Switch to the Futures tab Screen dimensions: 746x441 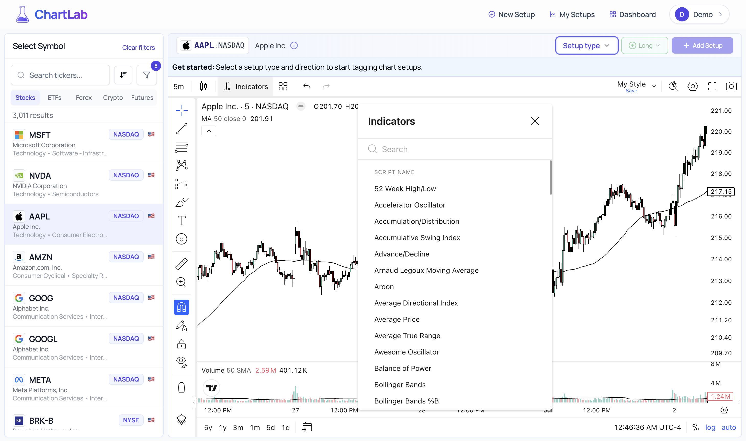click(142, 97)
